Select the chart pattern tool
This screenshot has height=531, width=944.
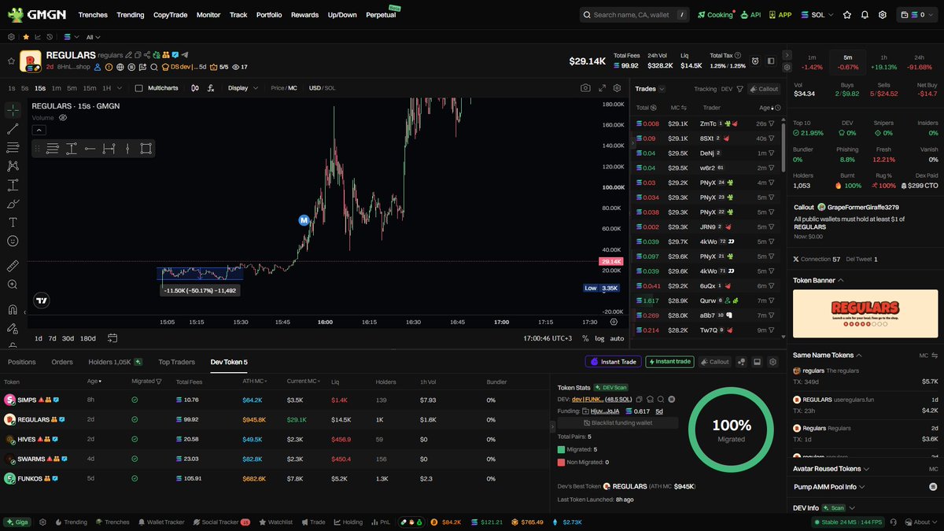tap(13, 166)
